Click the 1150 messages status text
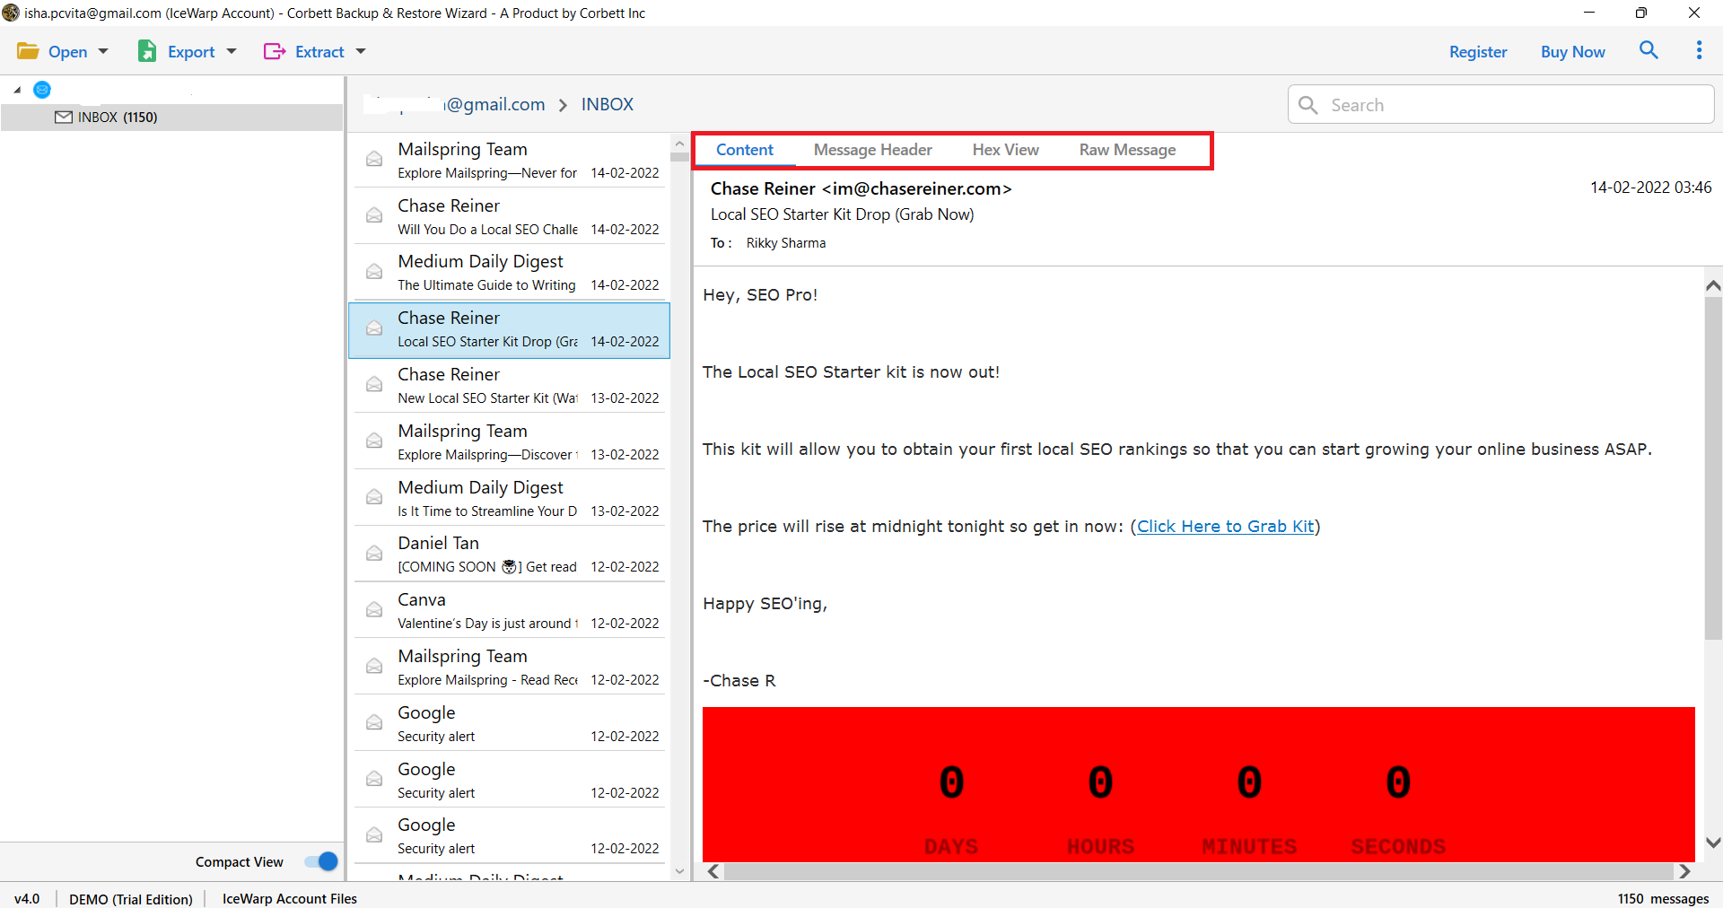1723x908 pixels. click(x=1663, y=898)
